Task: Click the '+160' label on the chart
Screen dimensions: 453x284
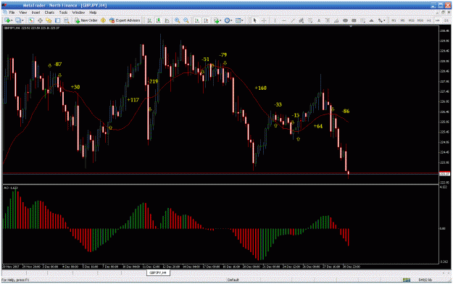Action: click(x=260, y=88)
